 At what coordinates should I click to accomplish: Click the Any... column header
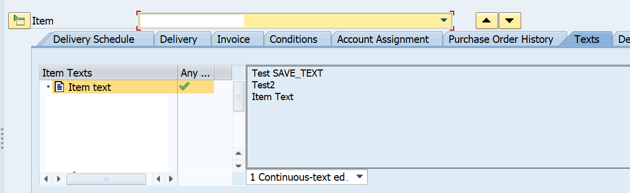[x=196, y=73]
